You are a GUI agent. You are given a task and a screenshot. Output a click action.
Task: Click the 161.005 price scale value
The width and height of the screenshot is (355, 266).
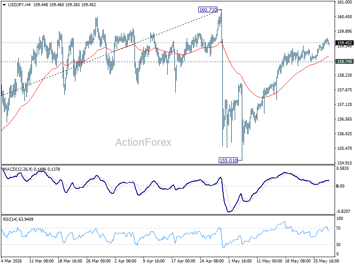coord(345,2)
